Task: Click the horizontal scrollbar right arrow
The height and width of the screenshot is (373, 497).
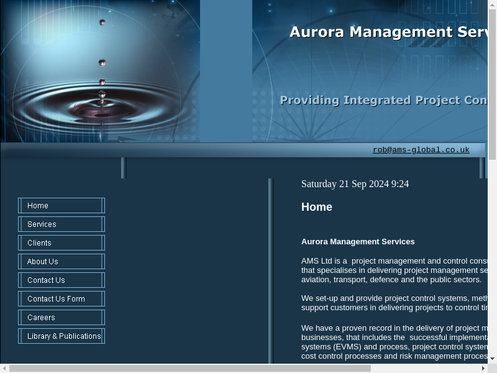Action: 484,369
